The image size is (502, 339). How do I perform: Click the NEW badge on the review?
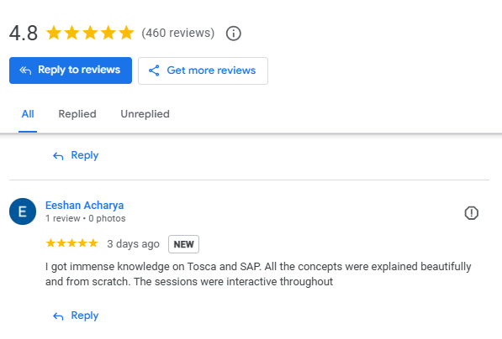tap(184, 244)
